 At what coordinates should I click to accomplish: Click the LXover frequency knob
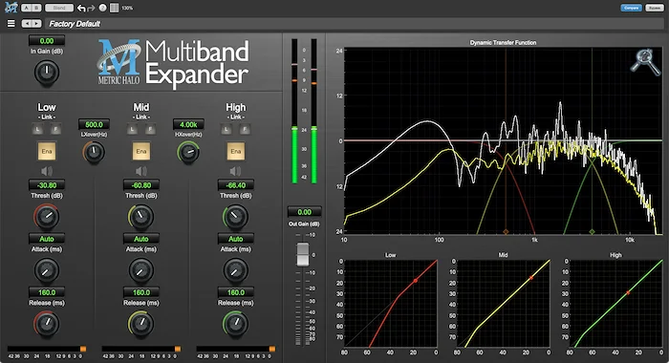point(94,152)
